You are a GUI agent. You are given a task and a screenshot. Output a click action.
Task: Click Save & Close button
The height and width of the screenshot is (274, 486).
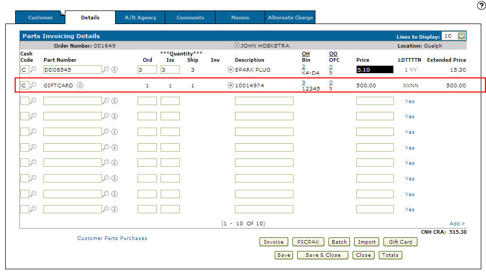(323, 255)
